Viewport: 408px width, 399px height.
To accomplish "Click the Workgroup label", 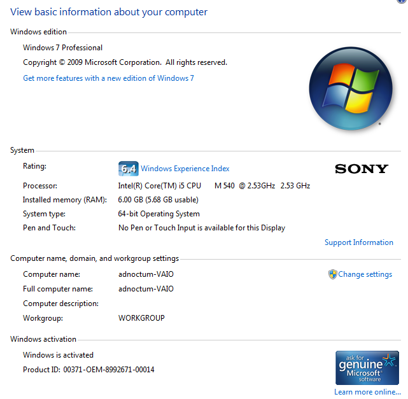I will click(x=43, y=318).
